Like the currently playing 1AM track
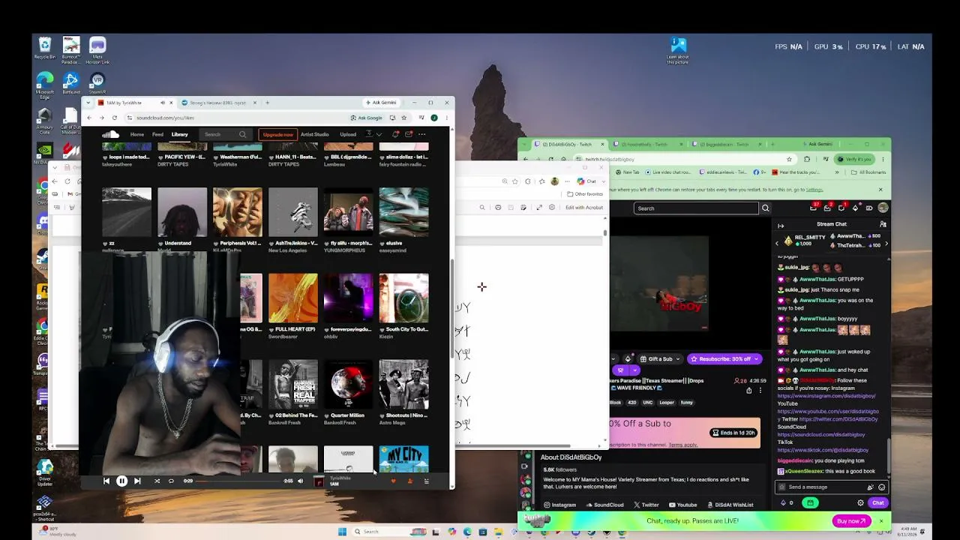This screenshot has width=960, height=540. (393, 481)
